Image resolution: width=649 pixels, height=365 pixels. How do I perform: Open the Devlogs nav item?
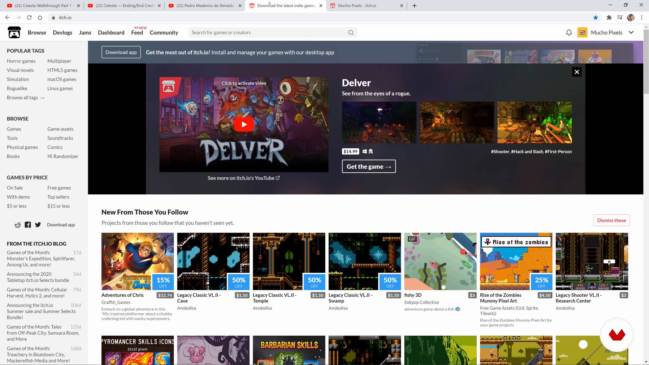coord(63,32)
